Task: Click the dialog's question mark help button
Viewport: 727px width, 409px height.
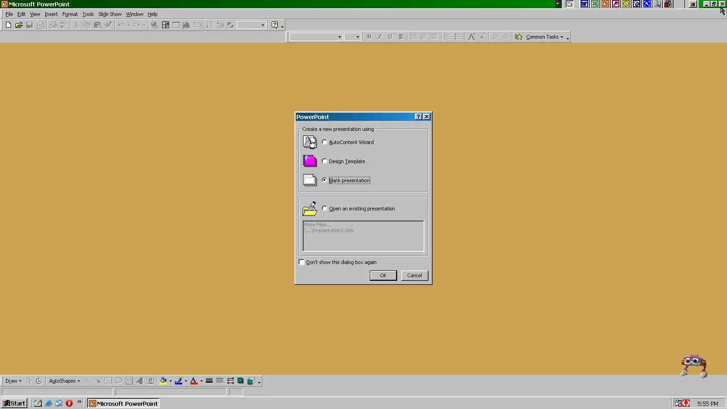Action: click(x=418, y=117)
